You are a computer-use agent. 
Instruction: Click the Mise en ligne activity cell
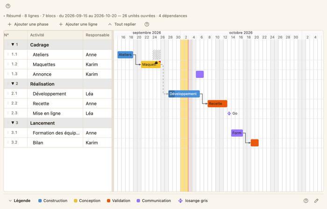55,113
